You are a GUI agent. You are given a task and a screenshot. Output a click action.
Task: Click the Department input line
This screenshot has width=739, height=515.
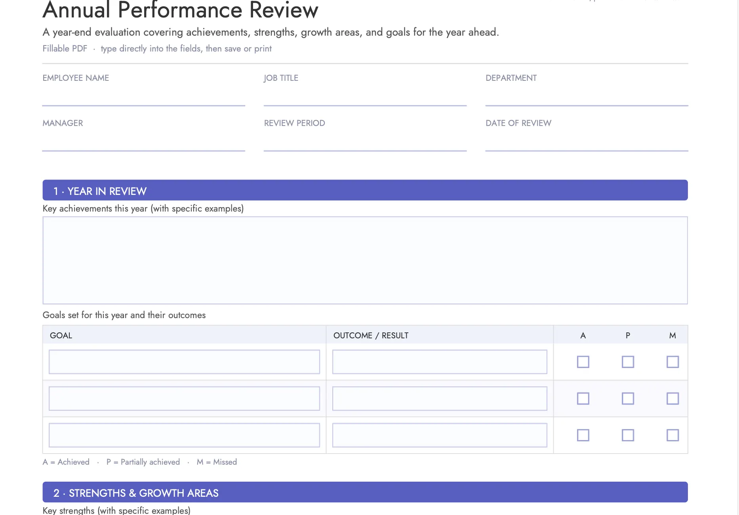(587, 97)
